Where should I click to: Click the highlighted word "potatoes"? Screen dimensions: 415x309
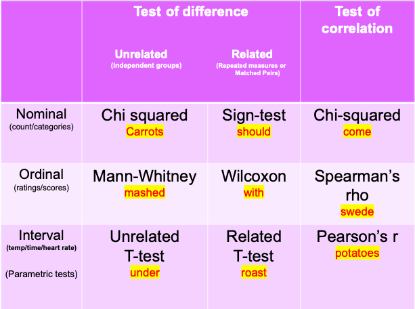pos(357,253)
